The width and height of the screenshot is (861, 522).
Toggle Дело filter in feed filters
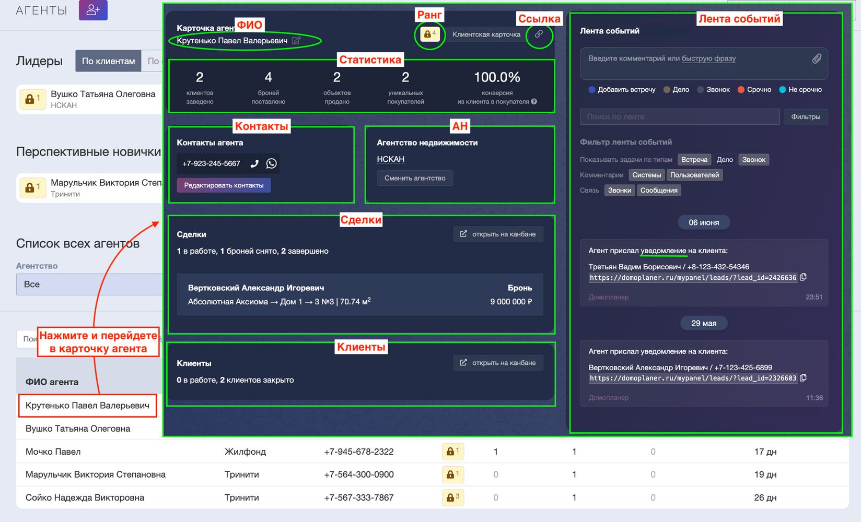[x=725, y=160]
